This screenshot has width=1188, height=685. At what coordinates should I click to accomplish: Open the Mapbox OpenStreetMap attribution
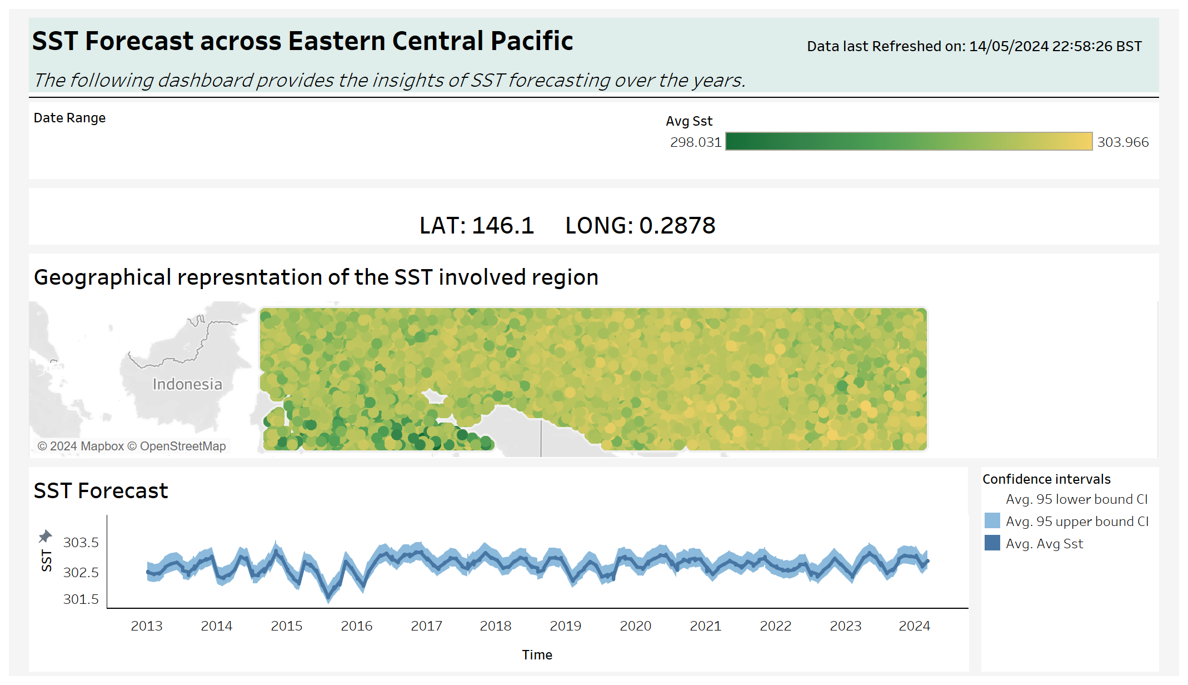(132, 446)
